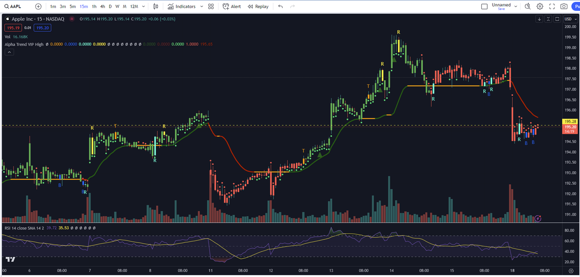Select the 15m timeframe
Screen dimensions: 580x277
coord(84,6)
